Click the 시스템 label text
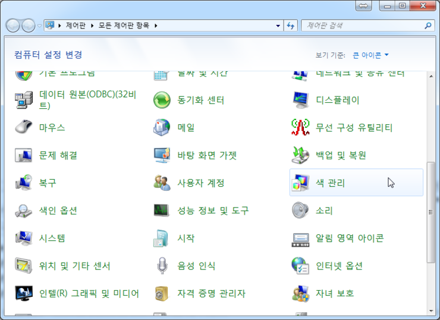The image size is (440, 320). point(52,239)
